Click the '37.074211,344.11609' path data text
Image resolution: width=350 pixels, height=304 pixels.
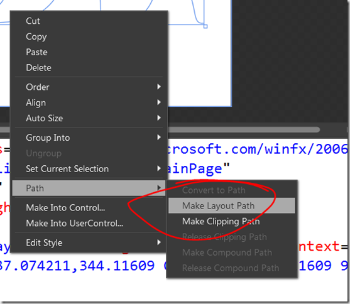[x=77, y=266]
